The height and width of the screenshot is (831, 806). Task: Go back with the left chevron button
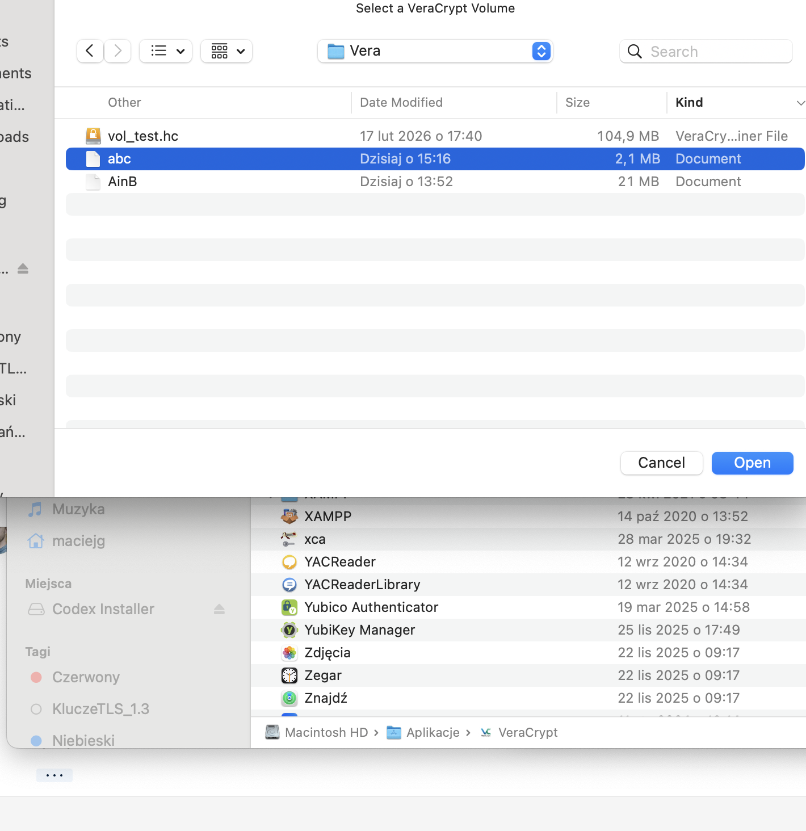(x=90, y=51)
